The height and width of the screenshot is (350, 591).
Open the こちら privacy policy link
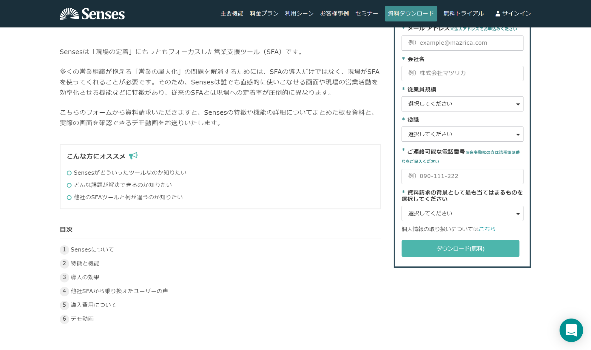point(487,229)
